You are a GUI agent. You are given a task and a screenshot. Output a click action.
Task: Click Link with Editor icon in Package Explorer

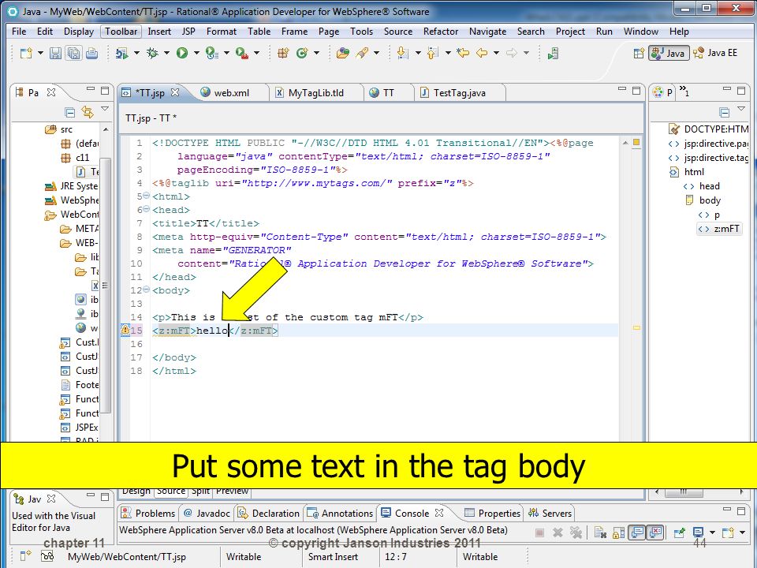88,112
